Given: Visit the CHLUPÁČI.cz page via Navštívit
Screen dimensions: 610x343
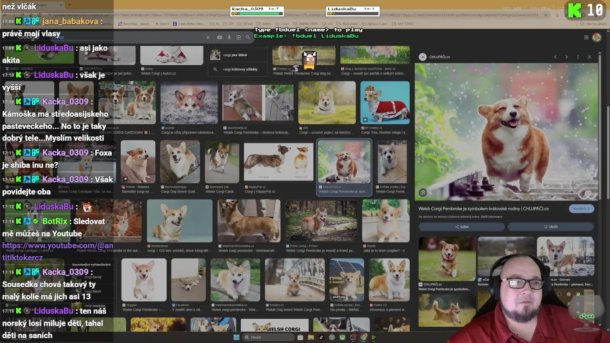Looking at the screenshot, I should (581, 208).
